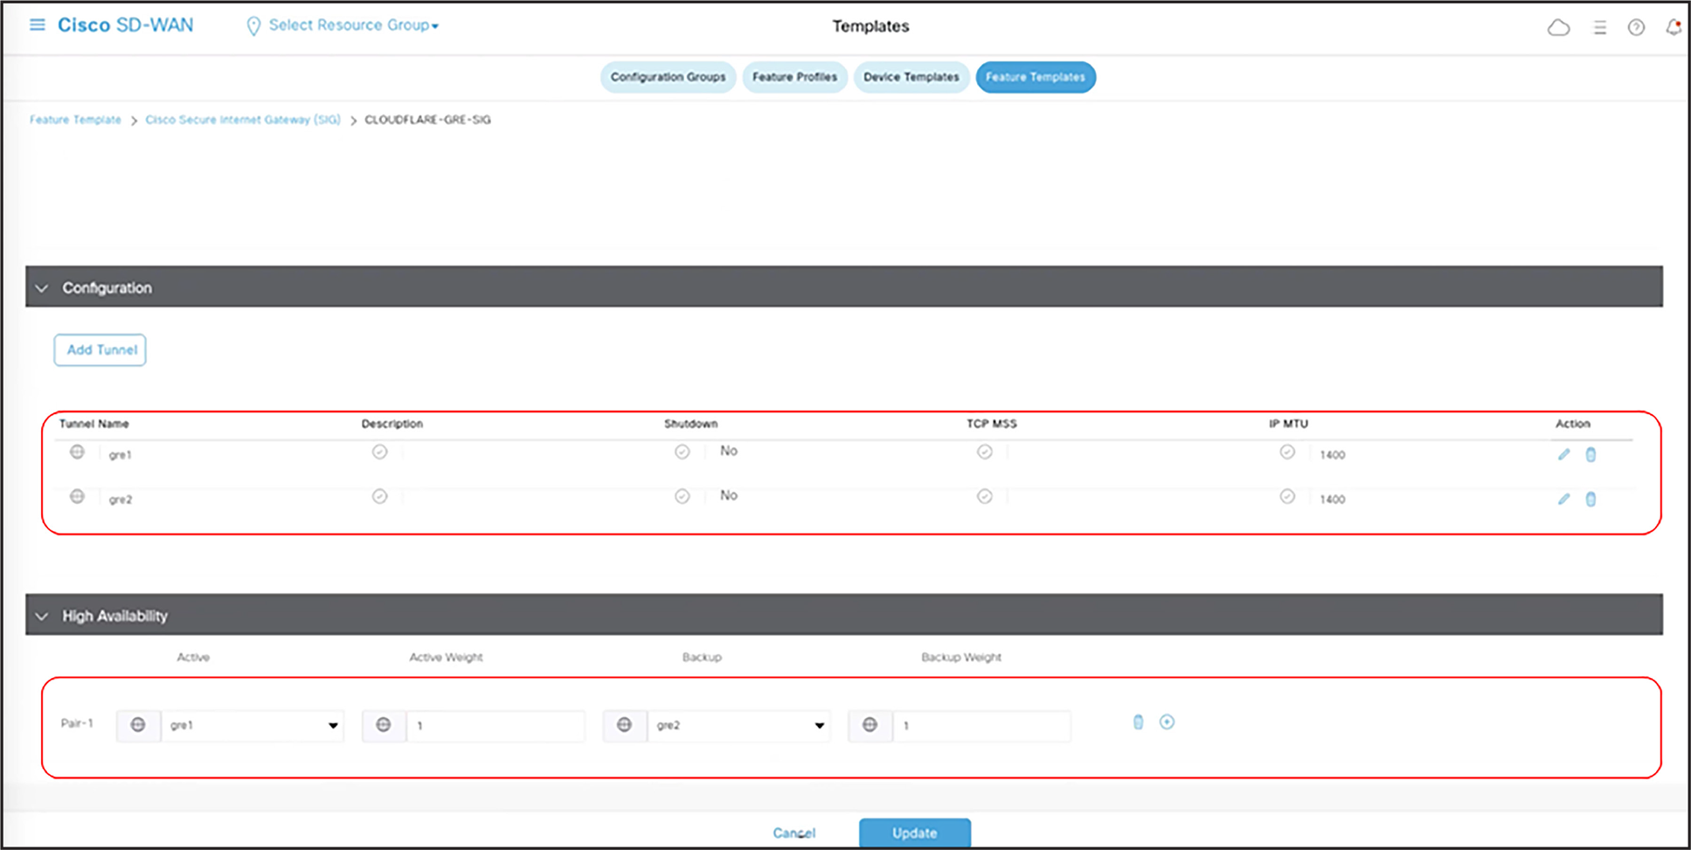Collapse the High Availability section
Image resolution: width=1691 pixels, height=850 pixels.
(x=41, y=616)
